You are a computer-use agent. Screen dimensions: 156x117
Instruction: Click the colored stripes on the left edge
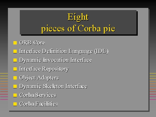click(x=4, y=86)
